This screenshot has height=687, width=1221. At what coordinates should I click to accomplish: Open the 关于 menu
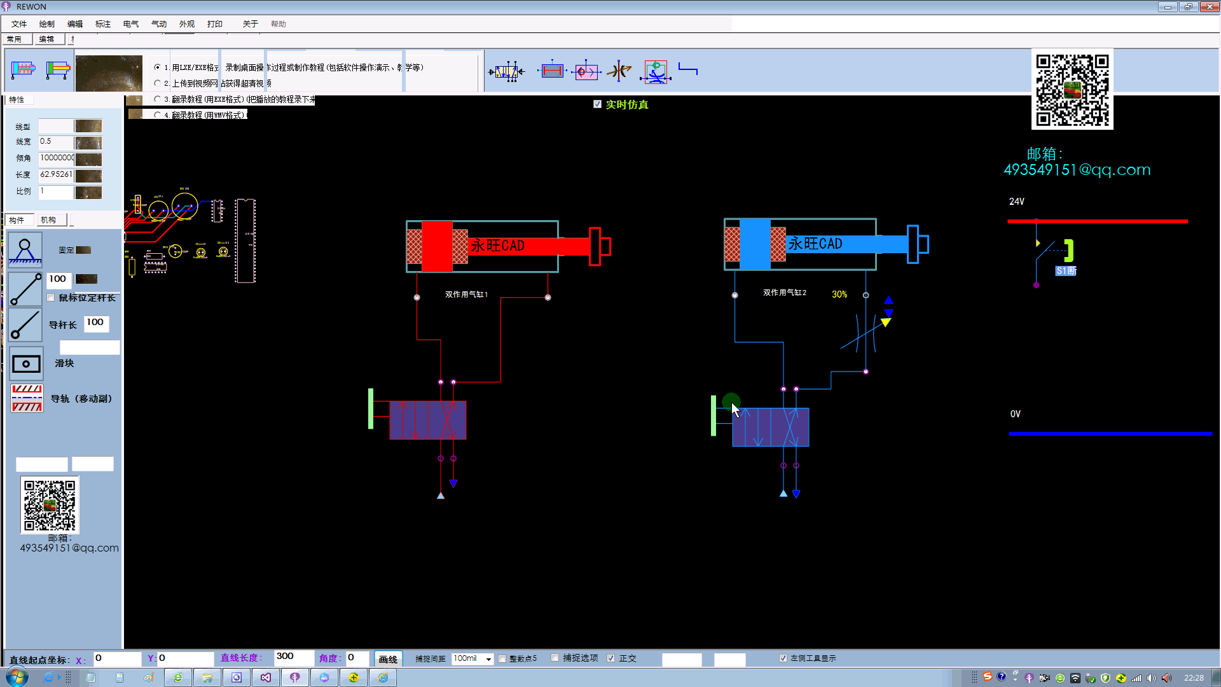[251, 24]
